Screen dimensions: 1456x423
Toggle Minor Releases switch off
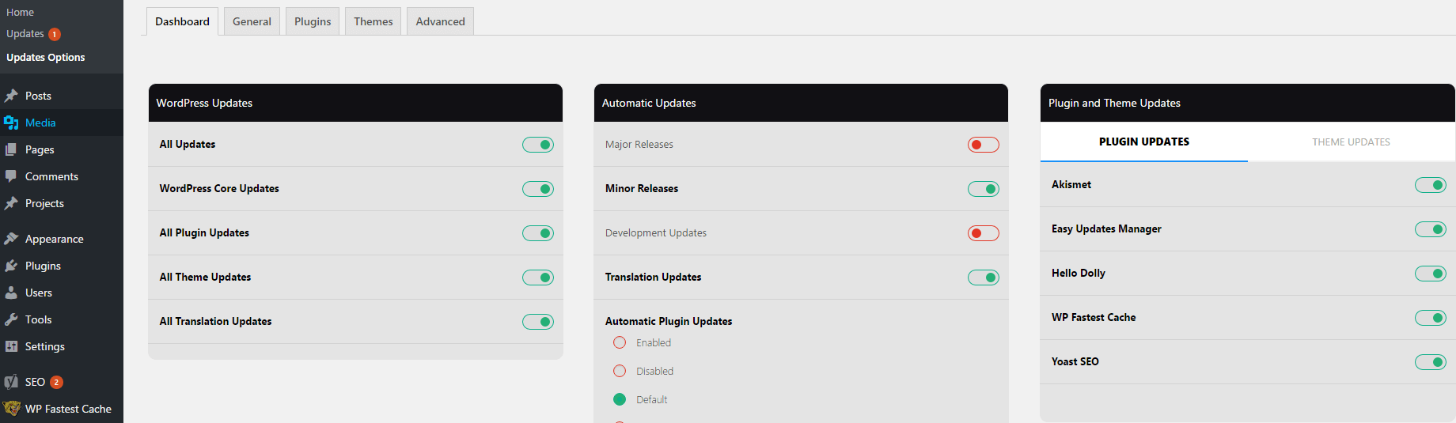click(x=984, y=189)
